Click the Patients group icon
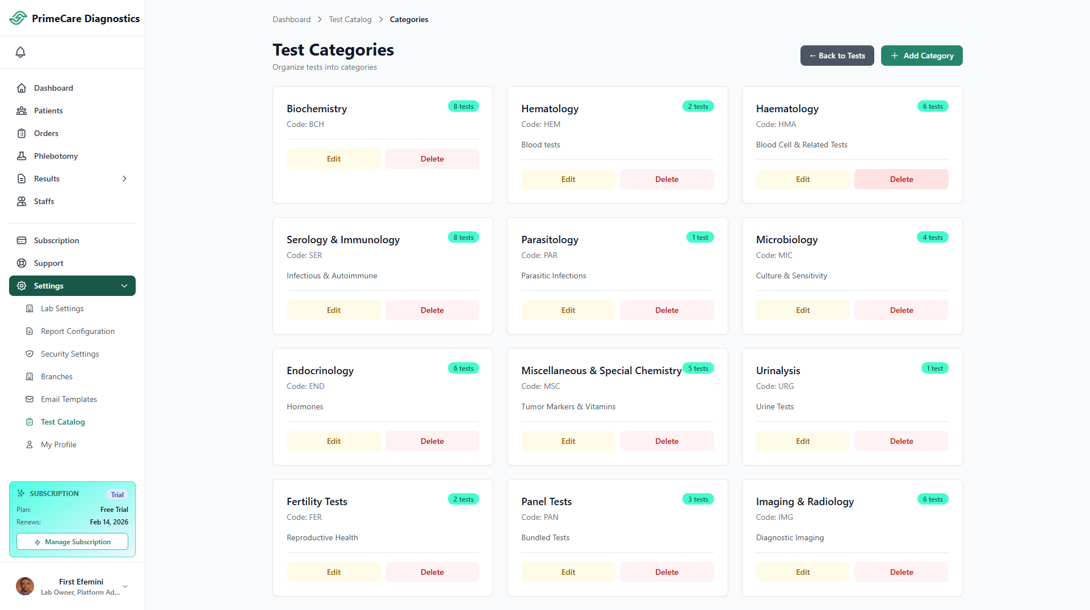 (22, 111)
